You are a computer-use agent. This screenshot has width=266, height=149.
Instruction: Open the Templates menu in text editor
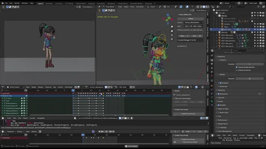coord(41,118)
